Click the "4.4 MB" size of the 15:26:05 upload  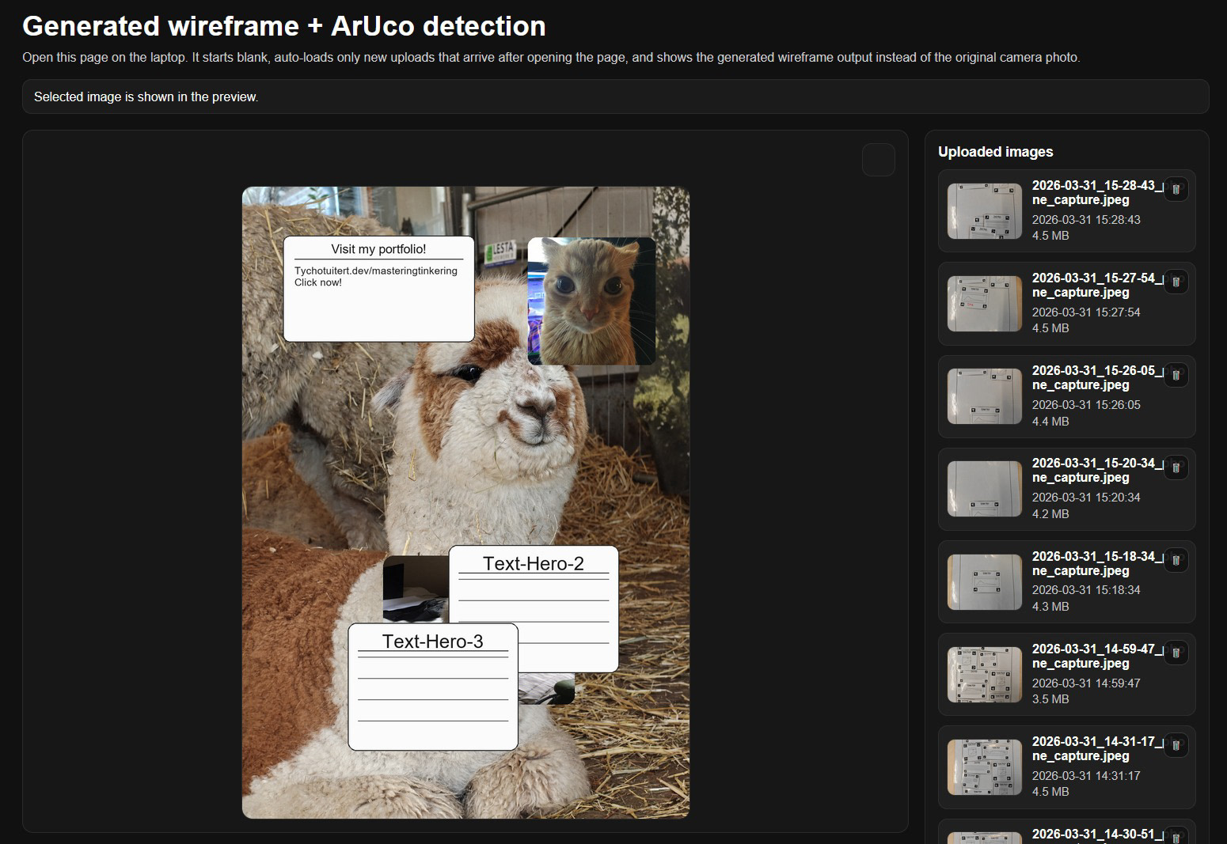[1050, 422]
